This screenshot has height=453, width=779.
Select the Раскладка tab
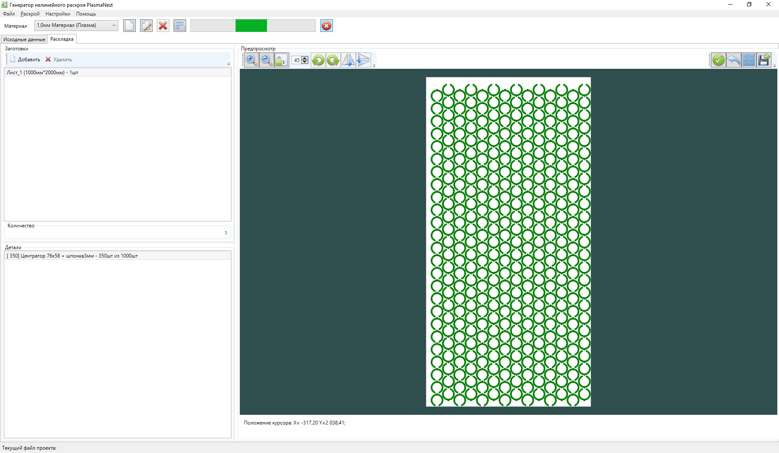coord(62,39)
